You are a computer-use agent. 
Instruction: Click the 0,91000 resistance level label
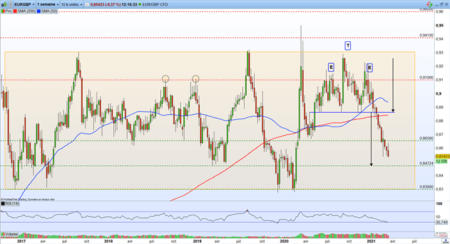tap(426, 78)
